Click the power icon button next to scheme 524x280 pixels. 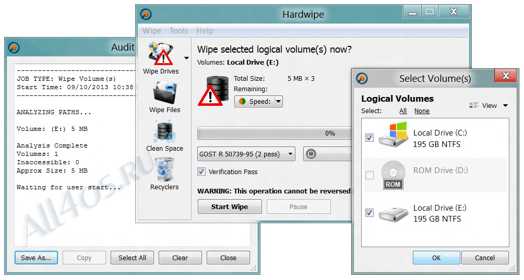311,154
